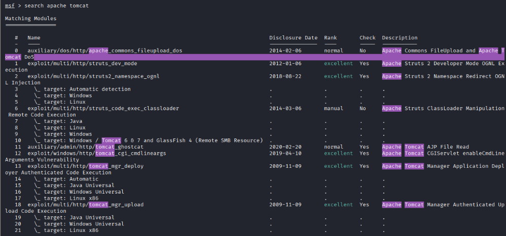Click 'Apache Tomcat AJP File Read' description

(x=426, y=147)
